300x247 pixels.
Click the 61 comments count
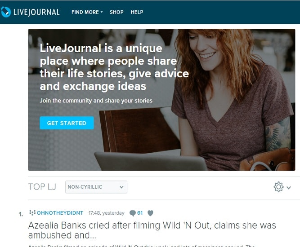point(140,213)
